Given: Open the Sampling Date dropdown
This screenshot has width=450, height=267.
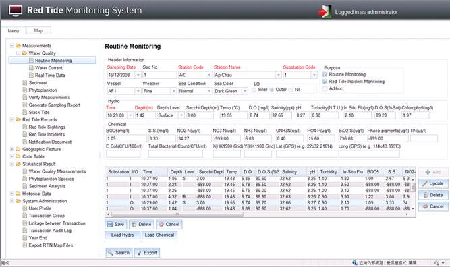Looking at the screenshot, I should [x=138, y=75].
